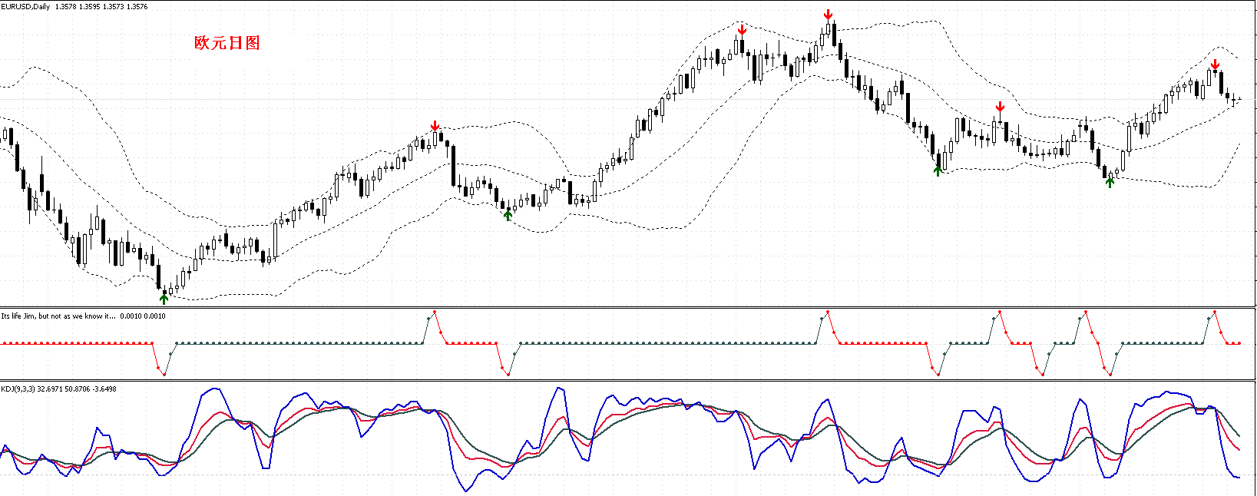Click the KDJ value 32.6971

pos(50,389)
